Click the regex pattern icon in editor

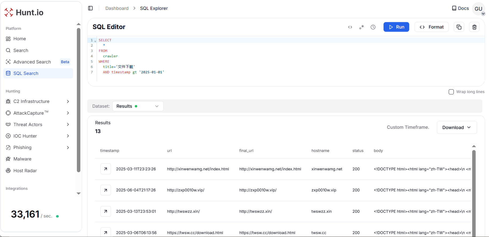click(x=361, y=27)
